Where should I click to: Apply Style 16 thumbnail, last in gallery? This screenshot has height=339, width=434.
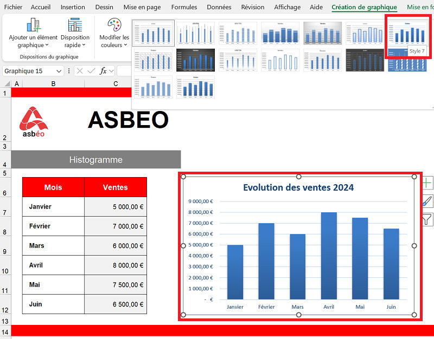pos(195,87)
